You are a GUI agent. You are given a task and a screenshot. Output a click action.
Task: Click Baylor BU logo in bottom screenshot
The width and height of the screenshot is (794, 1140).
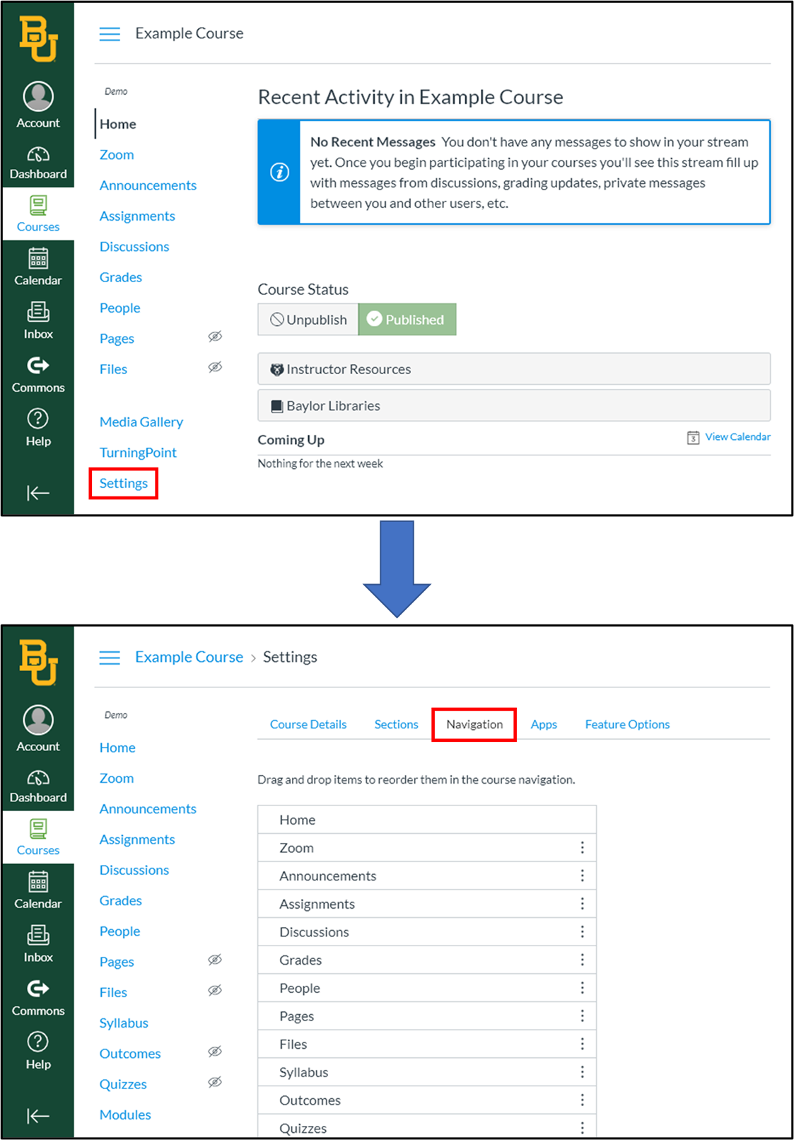(38, 663)
